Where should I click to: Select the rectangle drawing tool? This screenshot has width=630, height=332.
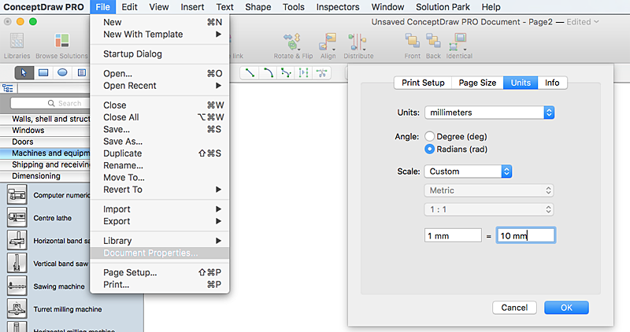pyautogui.click(x=43, y=72)
